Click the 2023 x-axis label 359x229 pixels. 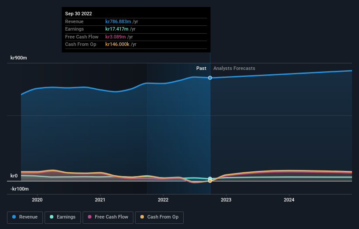click(226, 200)
